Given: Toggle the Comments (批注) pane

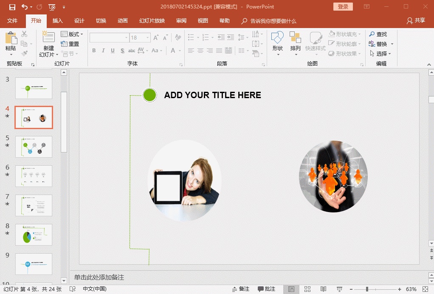Looking at the screenshot, I should point(266,289).
